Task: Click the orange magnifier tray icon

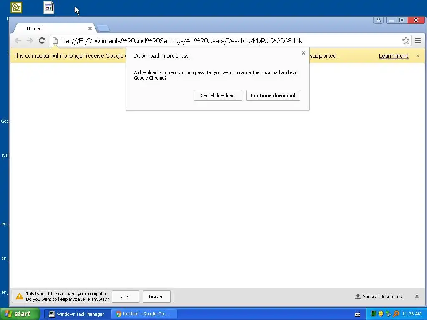Action: click(396, 314)
